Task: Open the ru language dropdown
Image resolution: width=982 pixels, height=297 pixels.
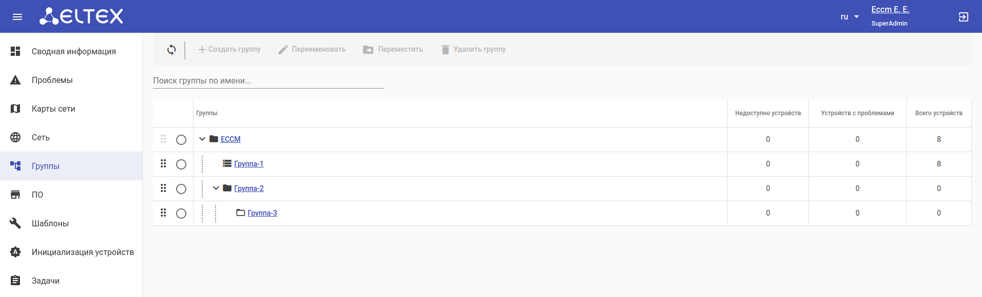Action: [849, 17]
